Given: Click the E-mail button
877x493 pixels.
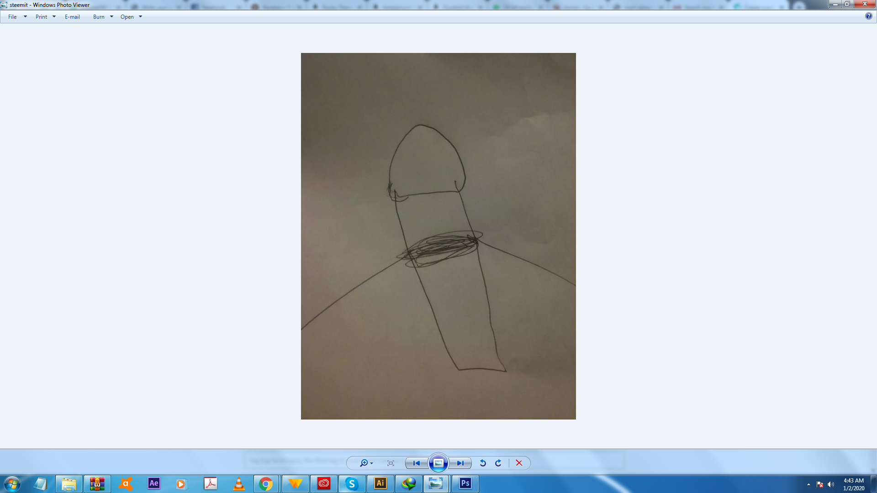Looking at the screenshot, I should tap(72, 17).
